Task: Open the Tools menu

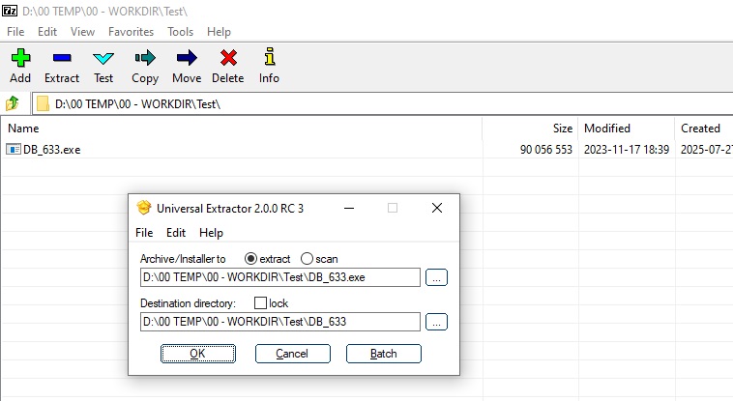Action: (x=181, y=32)
